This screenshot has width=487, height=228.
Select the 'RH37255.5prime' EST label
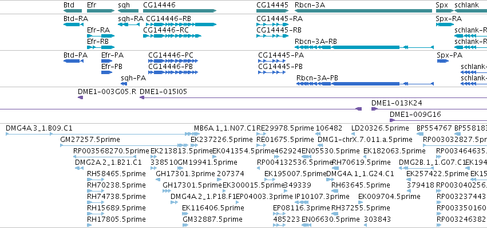click(361, 209)
